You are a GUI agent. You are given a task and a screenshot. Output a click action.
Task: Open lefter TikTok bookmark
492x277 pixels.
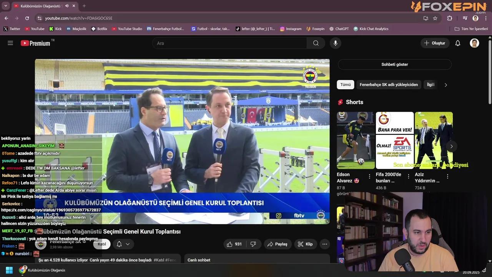tap(255, 29)
